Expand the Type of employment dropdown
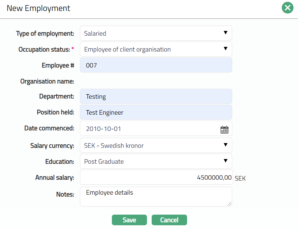This screenshot has width=298, height=229. pos(156,33)
